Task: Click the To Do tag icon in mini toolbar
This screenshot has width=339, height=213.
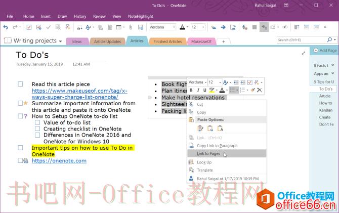Action: [250, 82]
